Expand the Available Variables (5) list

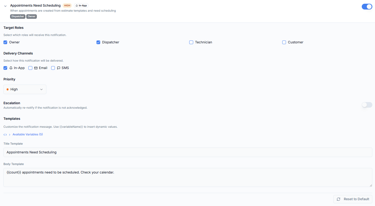coord(28,134)
